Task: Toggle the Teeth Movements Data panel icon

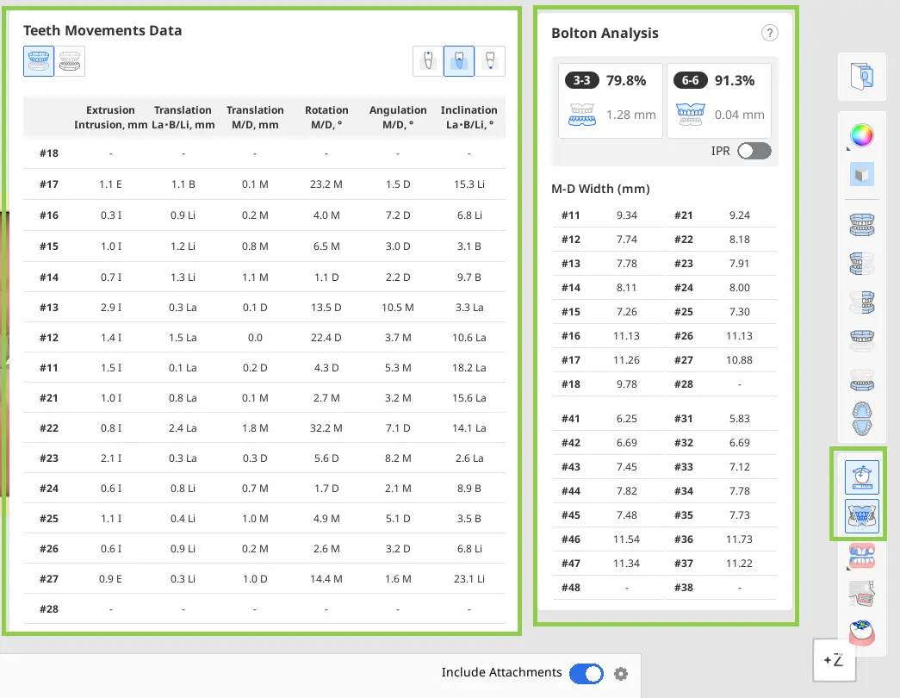Action: click(861, 477)
